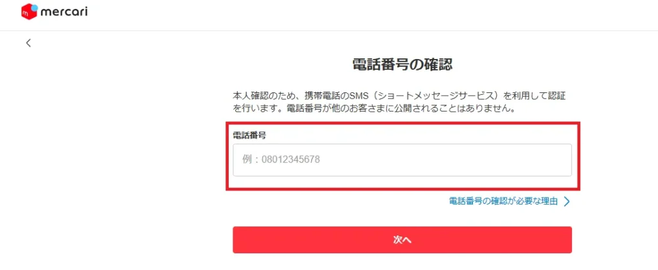The width and height of the screenshot is (658, 270).
Task: Focus the 電話番号 phone number input field
Action: click(x=402, y=160)
